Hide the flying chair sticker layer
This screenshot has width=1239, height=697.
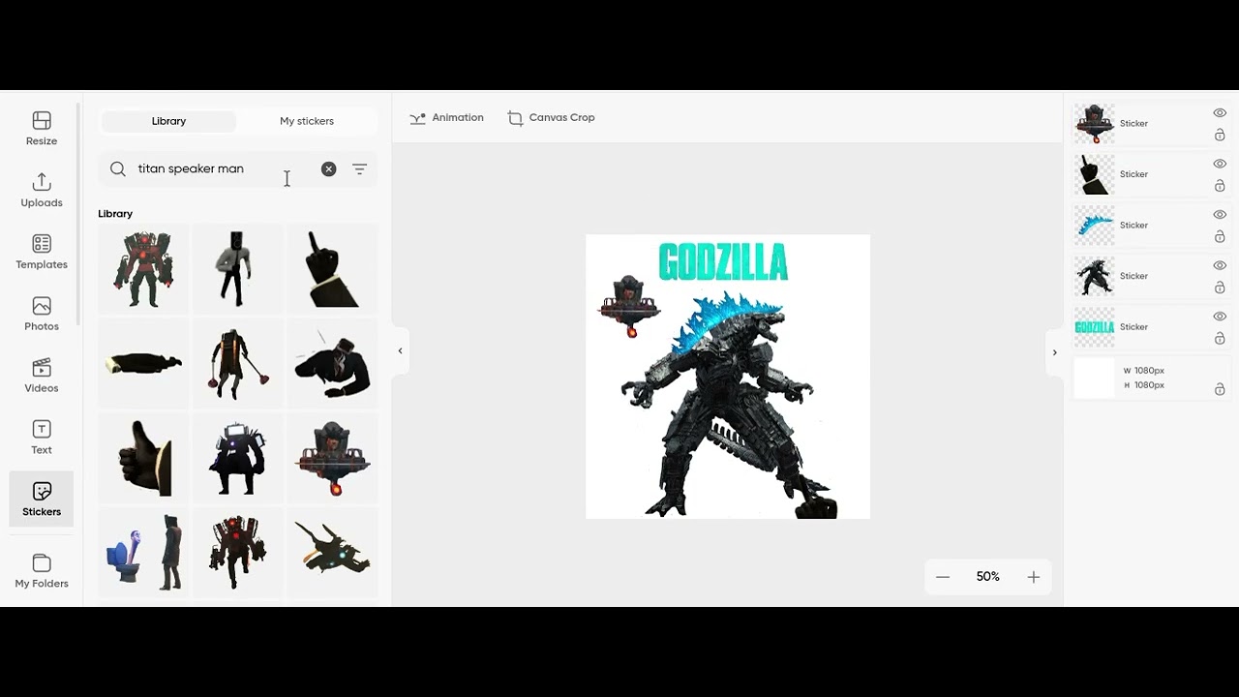click(1220, 113)
